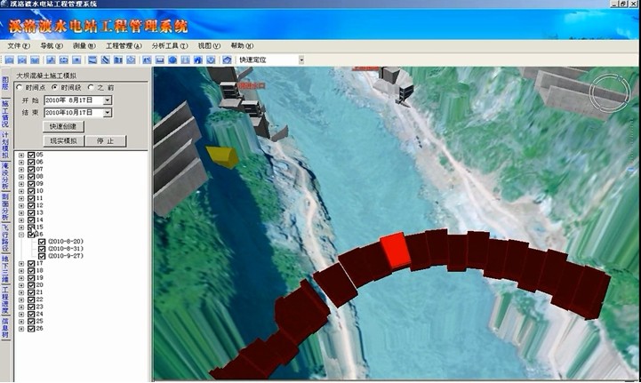Switch to the 信息树 side tab
This screenshot has width=641, height=383.
point(5,328)
